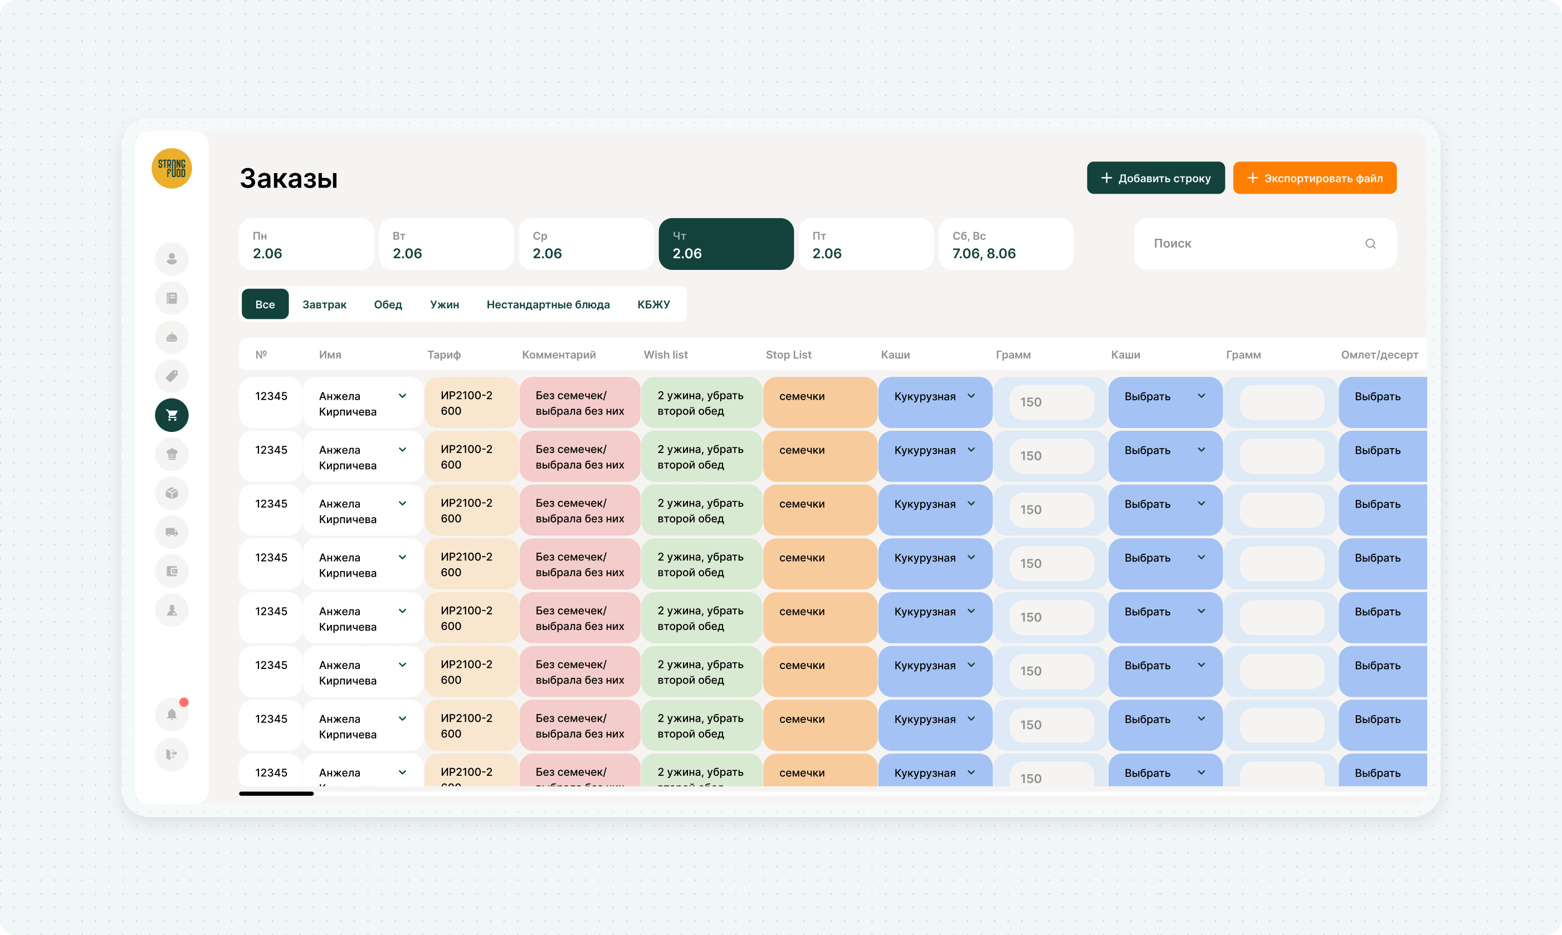Open the user profile sidebar icon
The height and width of the screenshot is (935, 1562).
[x=172, y=259]
